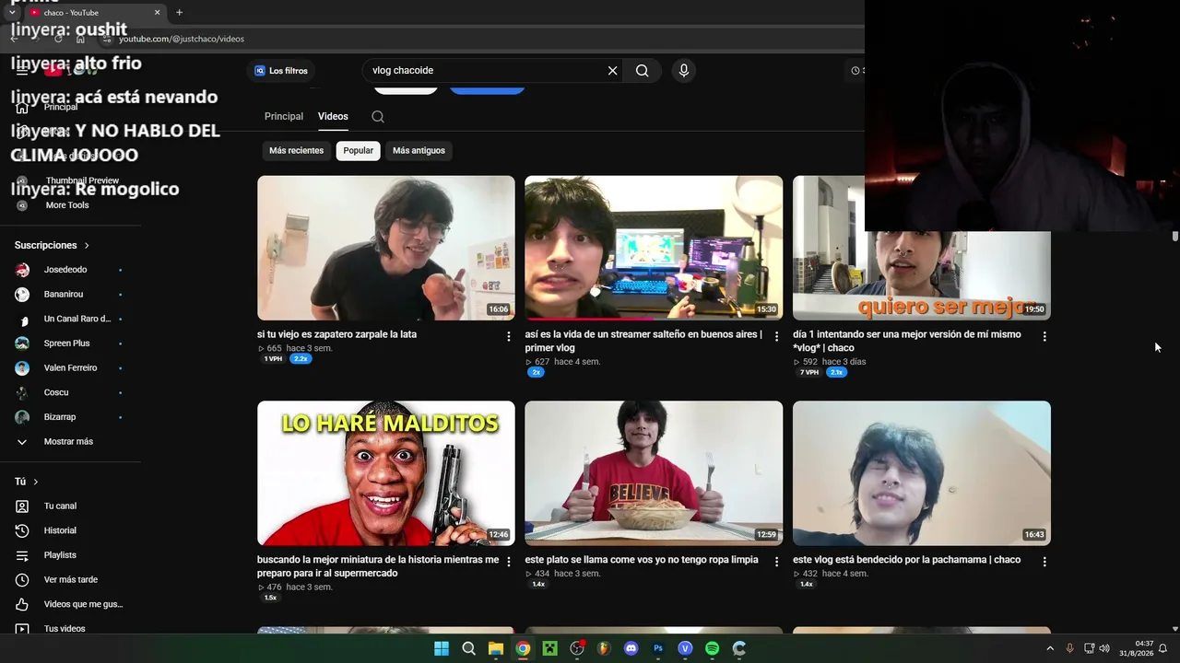Image resolution: width=1180 pixels, height=663 pixels.
Task: Open Windows notifications bell
Action: point(1162,648)
